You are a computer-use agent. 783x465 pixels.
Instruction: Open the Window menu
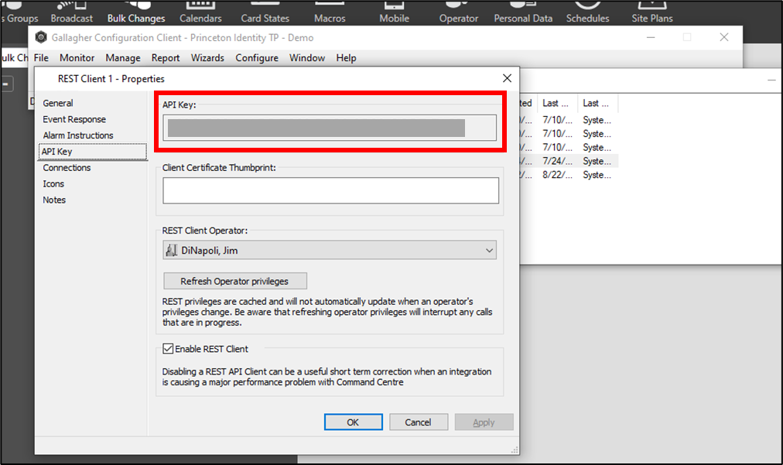tap(307, 58)
